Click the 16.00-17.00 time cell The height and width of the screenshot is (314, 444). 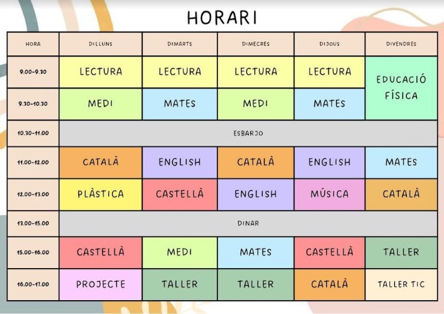click(33, 284)
